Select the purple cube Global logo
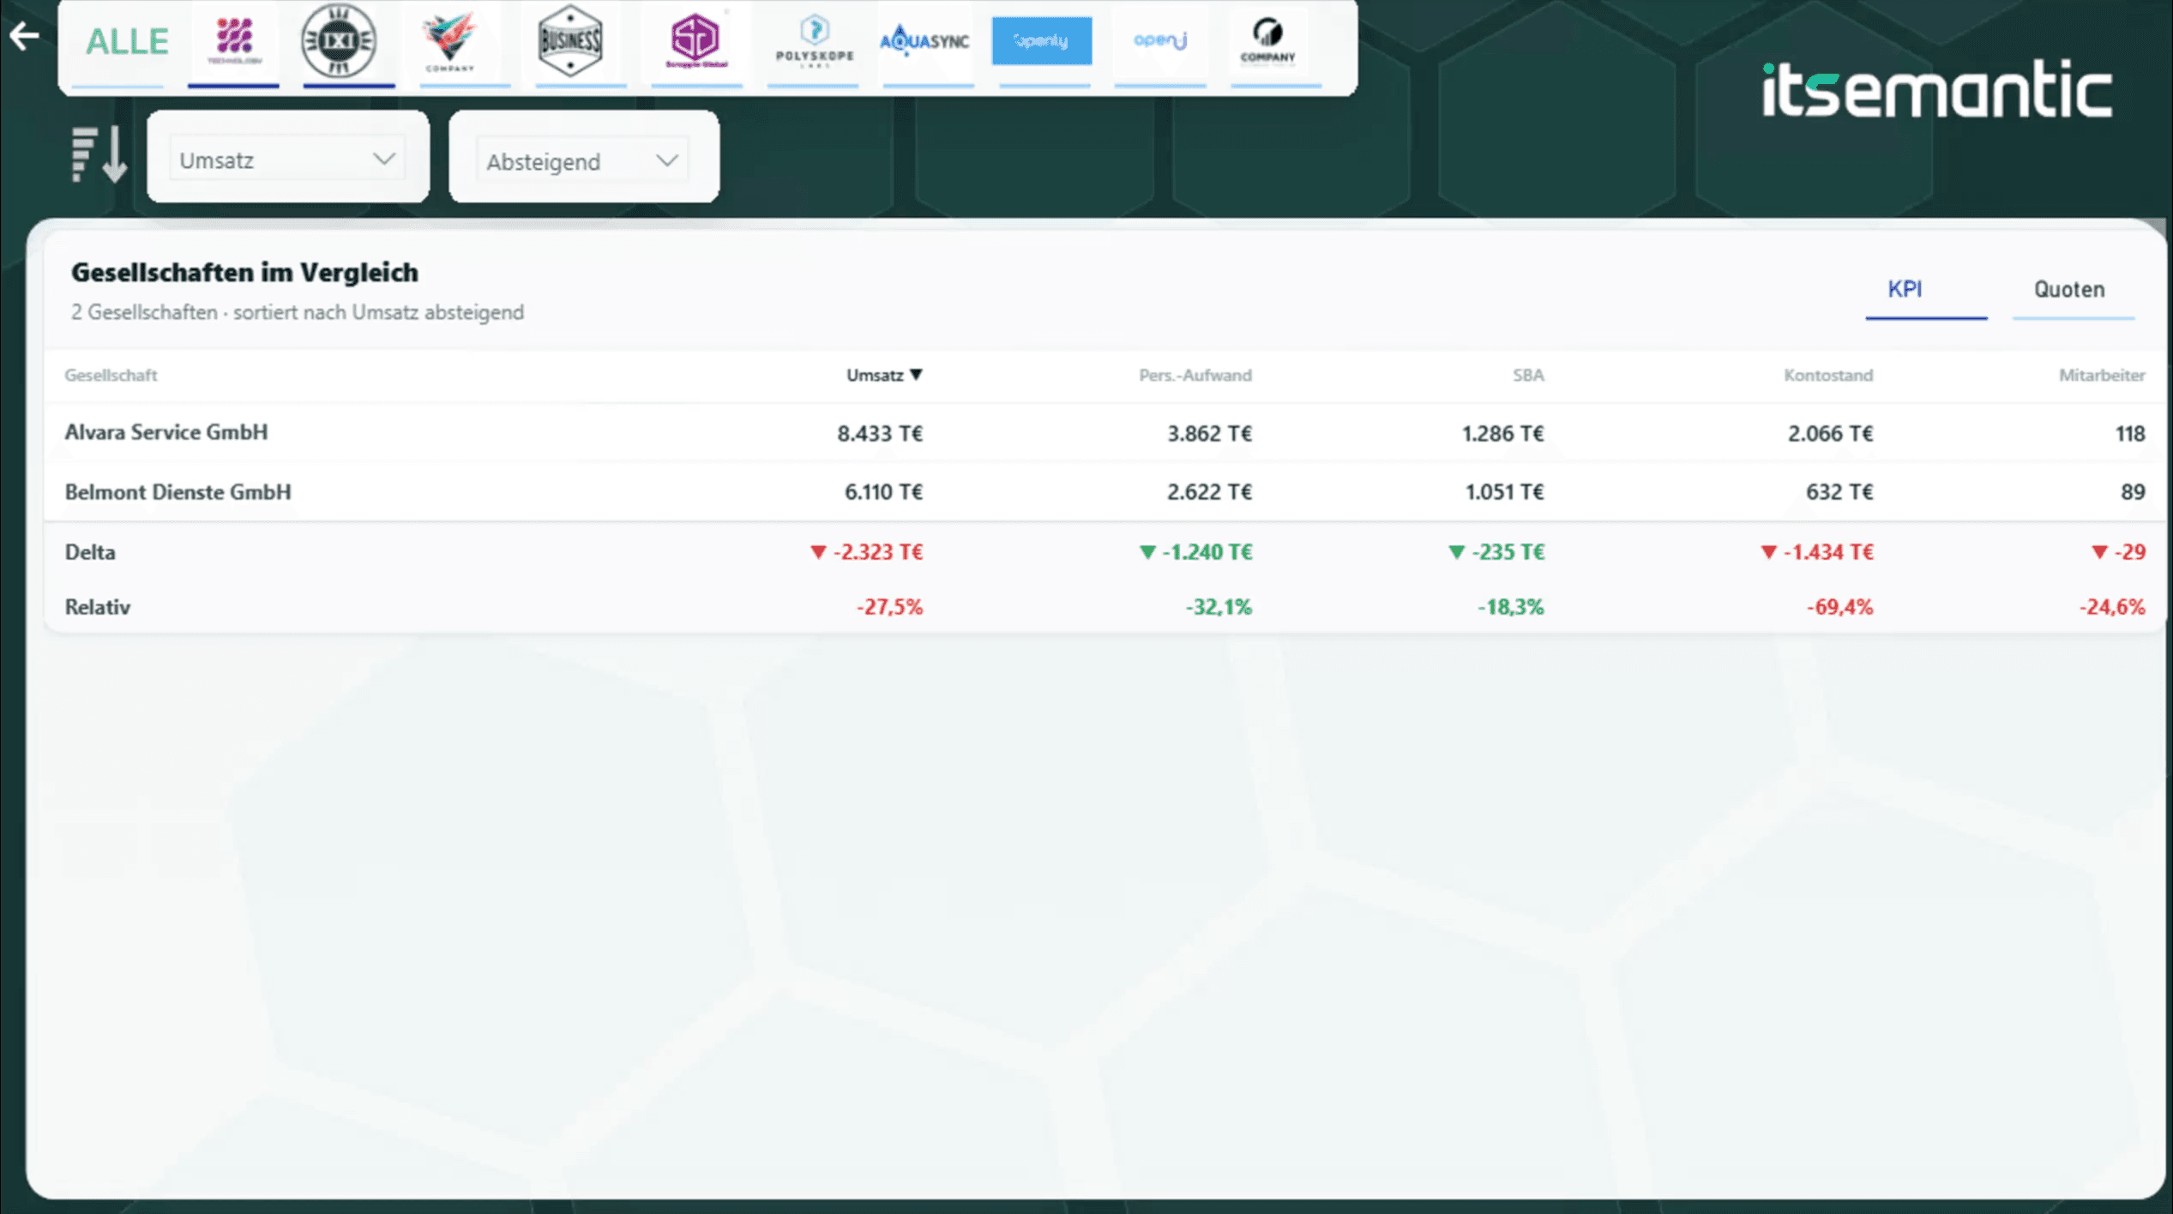 [x=695, y=40]
